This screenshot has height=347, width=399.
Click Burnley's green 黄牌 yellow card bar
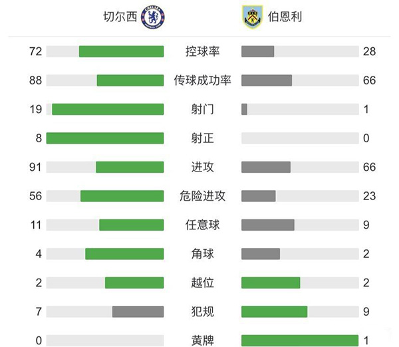tap(300, 340)
